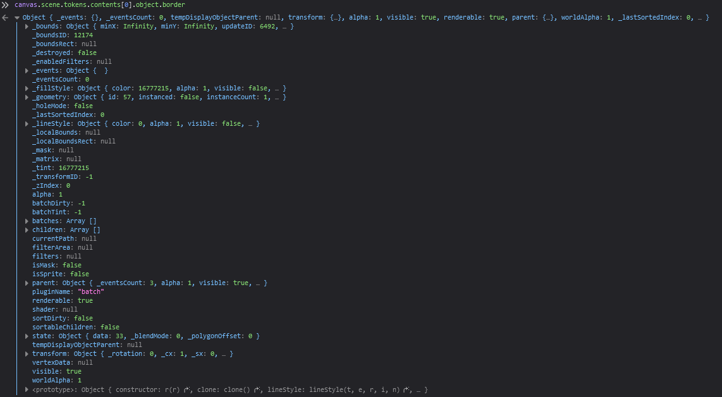Expand the _fillStyle object
The width and height of the screenshot is (722, 397).
25,88
